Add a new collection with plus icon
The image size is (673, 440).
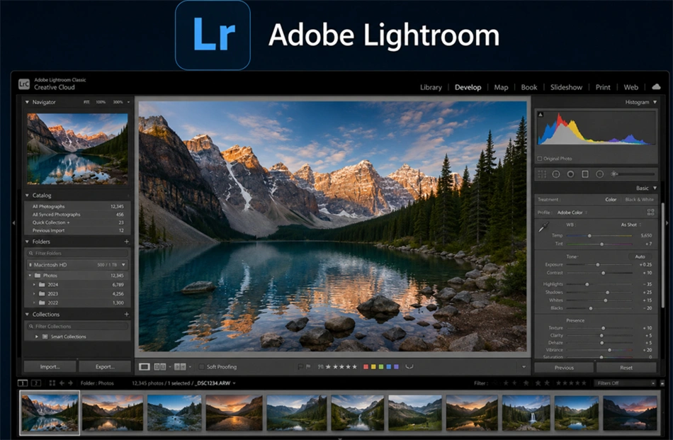point(127,314)
